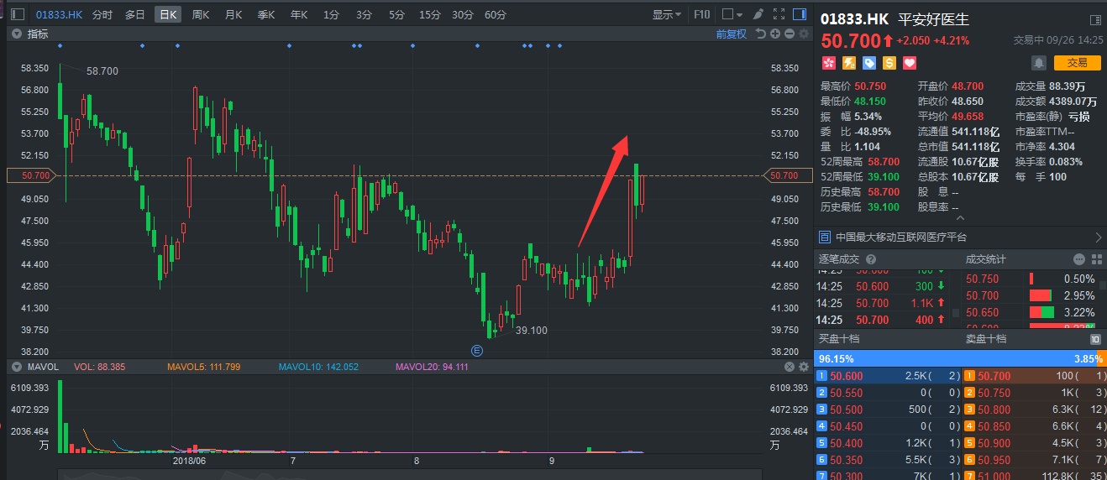
Task: Open the F10 company info
Action: click(x=702, y=14)
